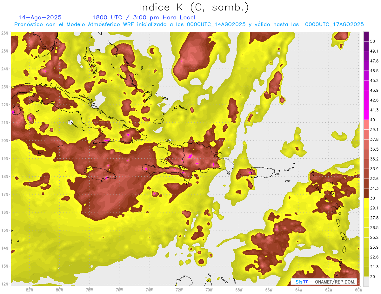Click the '41.3' value on the color scale
Viewport: 381px width, 294px height.
point(374,110)
